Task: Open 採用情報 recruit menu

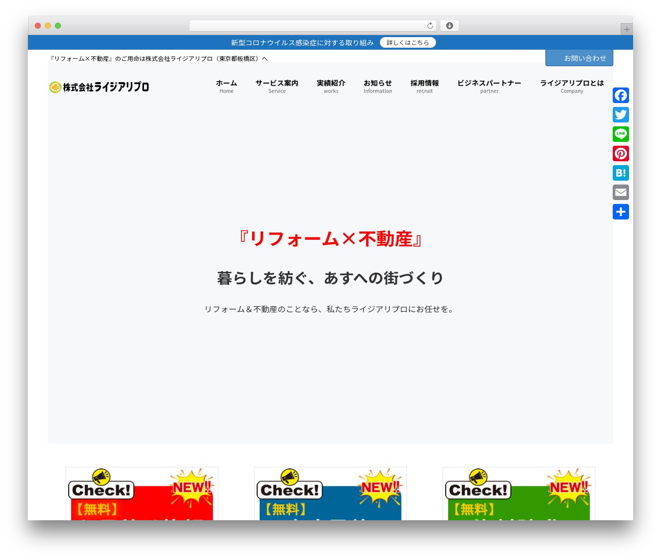Action: (x=424, y=86)
